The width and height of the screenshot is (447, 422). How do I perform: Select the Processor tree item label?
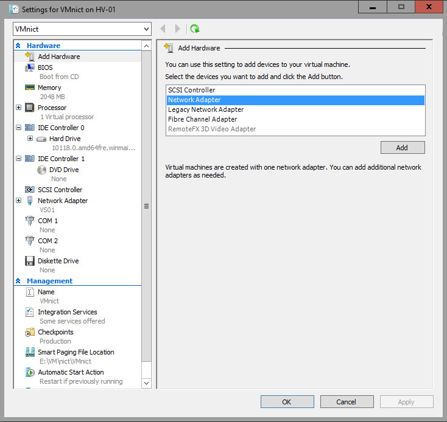[x=52, y=108]
